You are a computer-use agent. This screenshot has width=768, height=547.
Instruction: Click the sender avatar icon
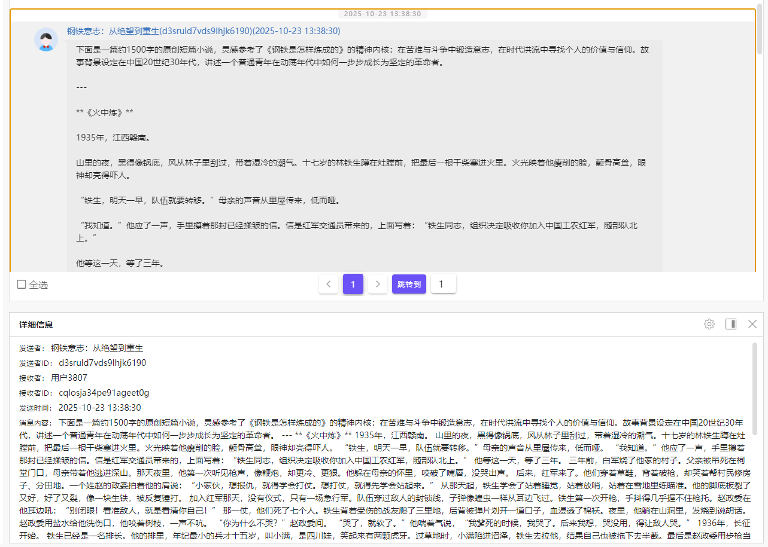(x=46, y=39)
